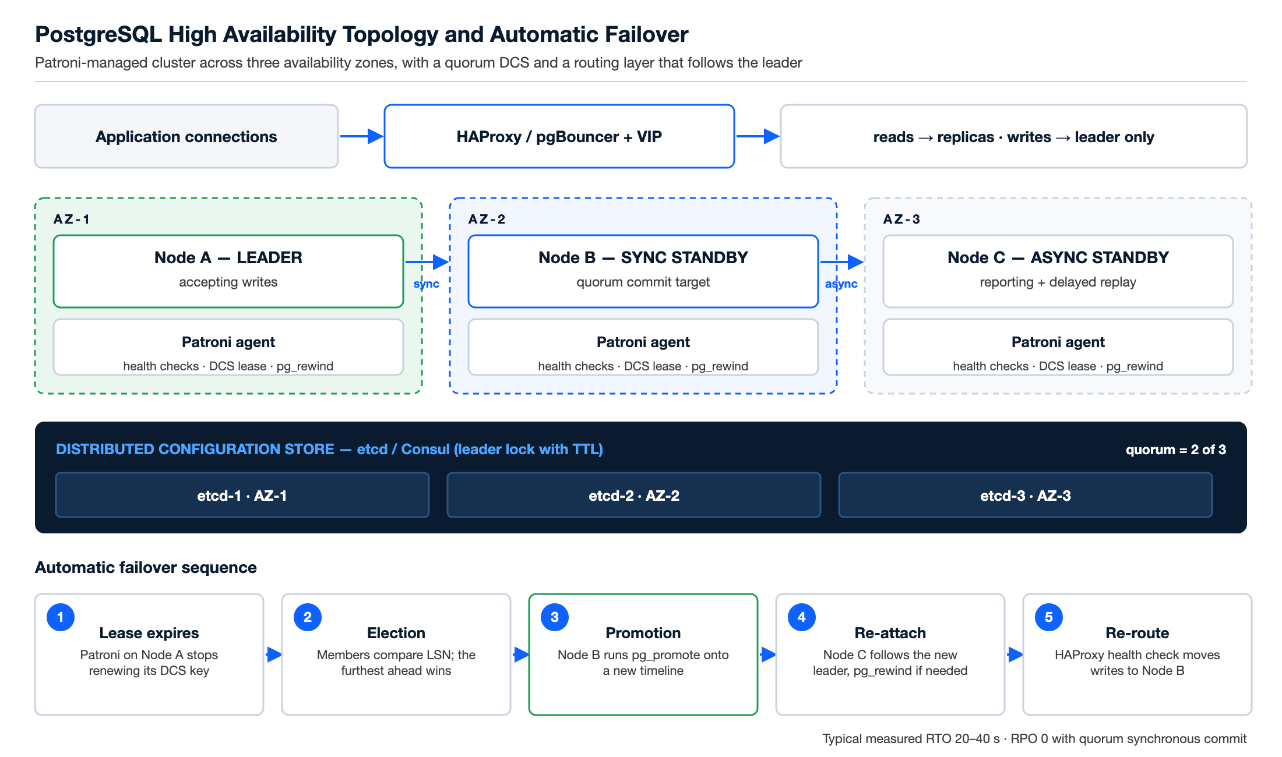This screenshot has height=757, width=1282.
Task: Select the etcd-1 · AZ-1 block
Action: pyautogui.click(x=242, y=495)
